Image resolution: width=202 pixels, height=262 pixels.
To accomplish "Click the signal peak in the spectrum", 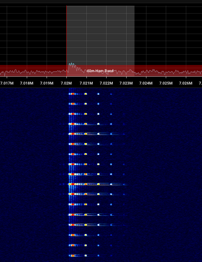I will [x=72, y=64].
